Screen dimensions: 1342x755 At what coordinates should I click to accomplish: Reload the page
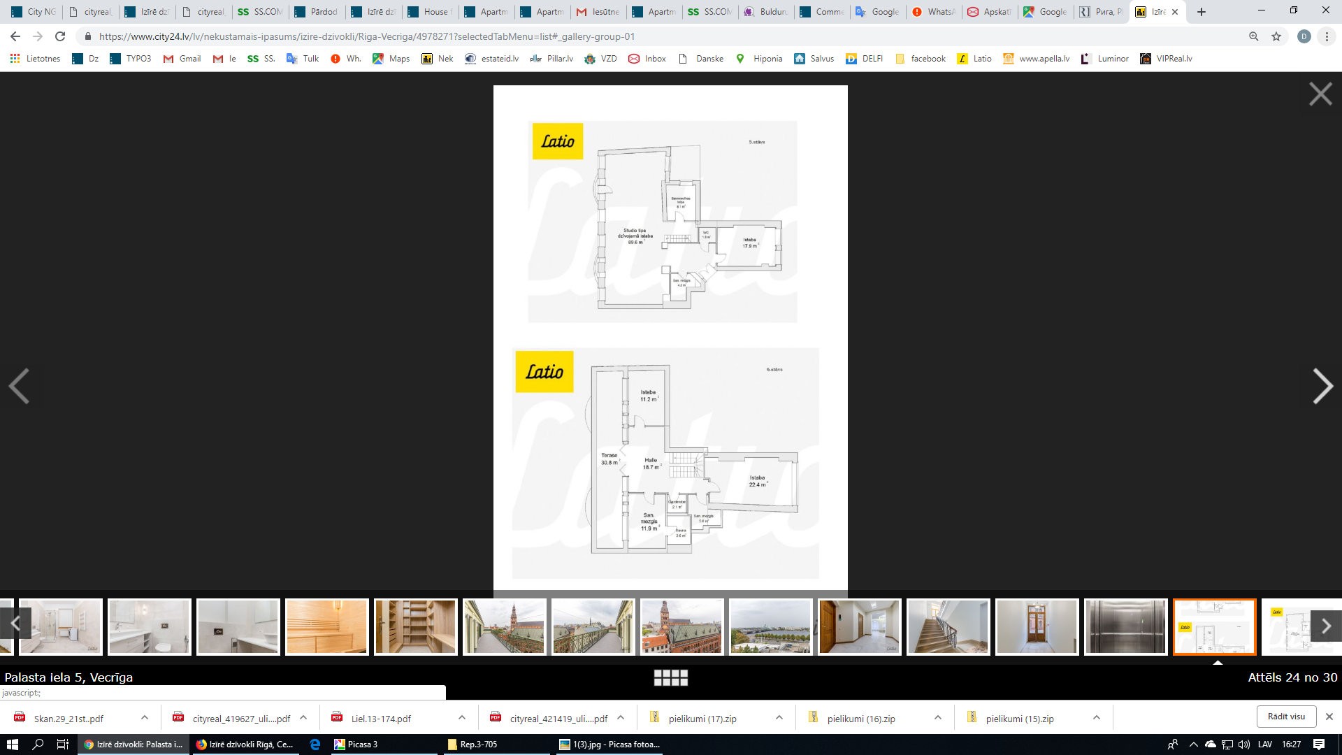coord(60,36)
